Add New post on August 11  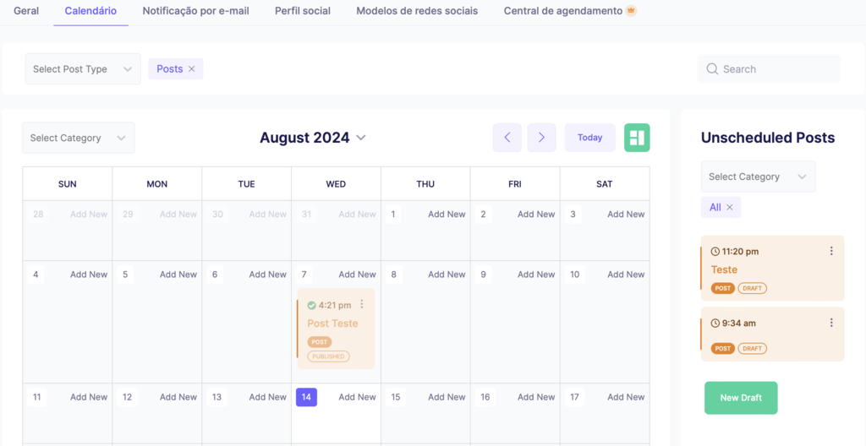click(x=89, y=397)
